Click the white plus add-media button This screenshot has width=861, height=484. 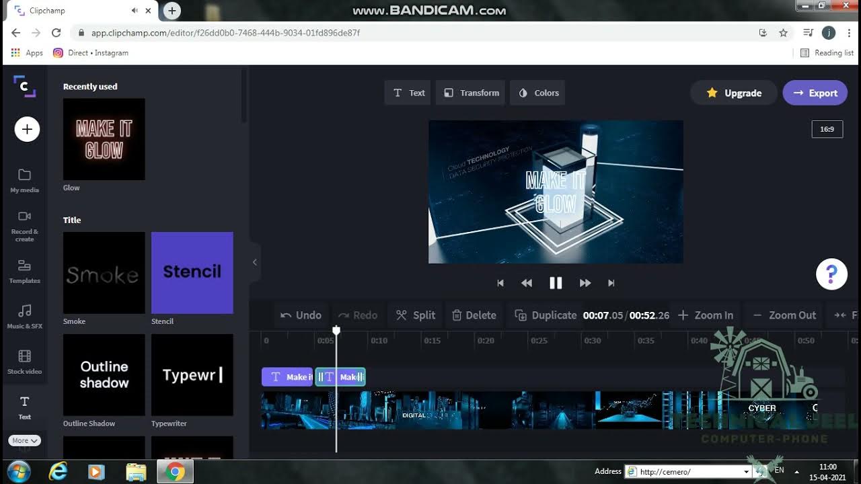[27, 129]
